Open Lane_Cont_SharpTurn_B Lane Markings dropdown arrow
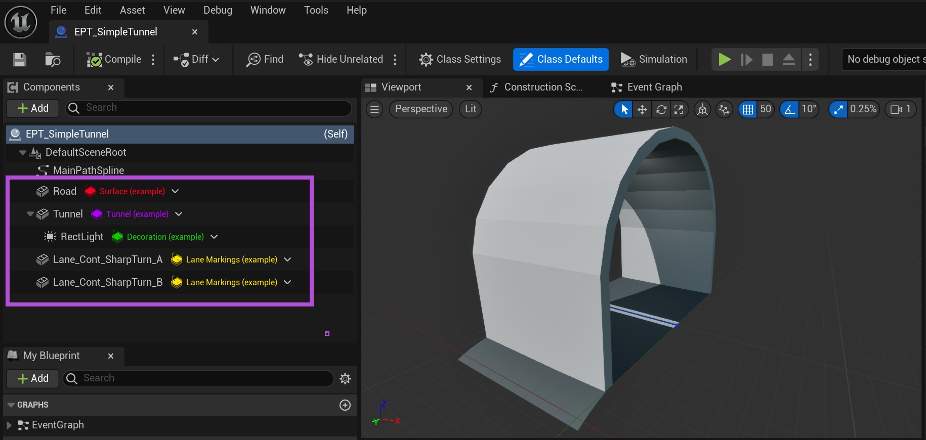Screen dimensions: 926x440 point(287,282)
